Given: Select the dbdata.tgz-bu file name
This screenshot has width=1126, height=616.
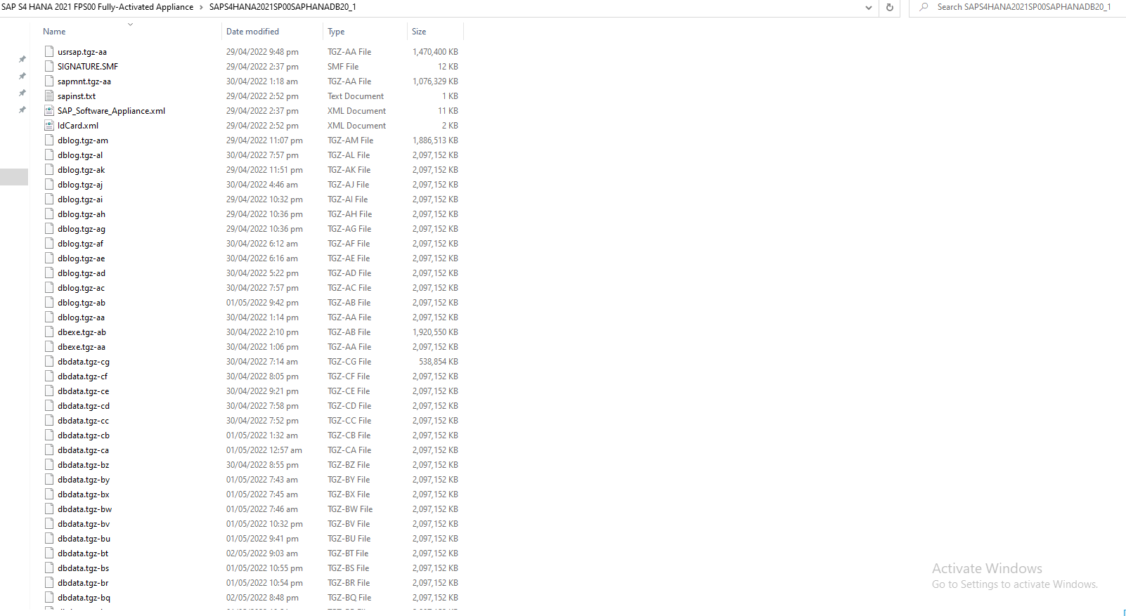Looking at the screenshot, I should pos(84,539).
